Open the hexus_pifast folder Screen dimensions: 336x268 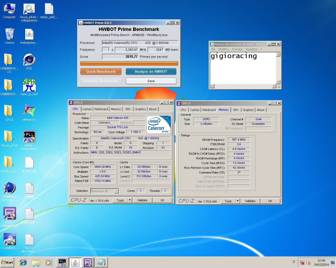(x=9, y=138)
